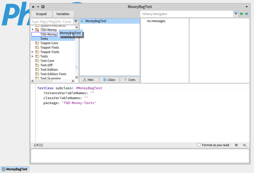
Task: Click the blue forward arrow in History Navigator
Action: 246,14
